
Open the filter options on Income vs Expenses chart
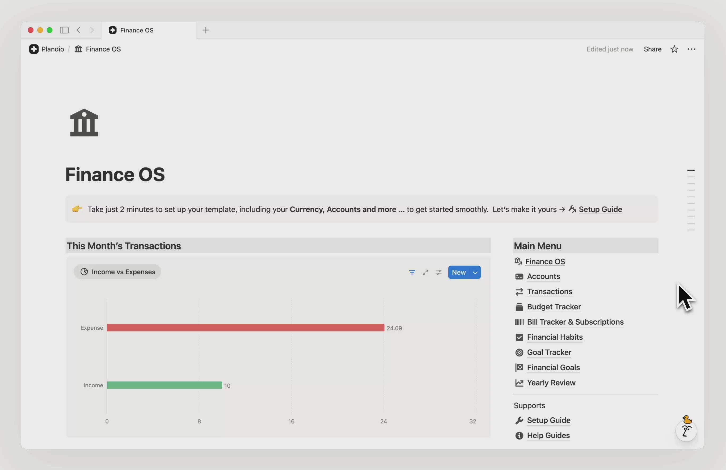click(x=412, y=272)
